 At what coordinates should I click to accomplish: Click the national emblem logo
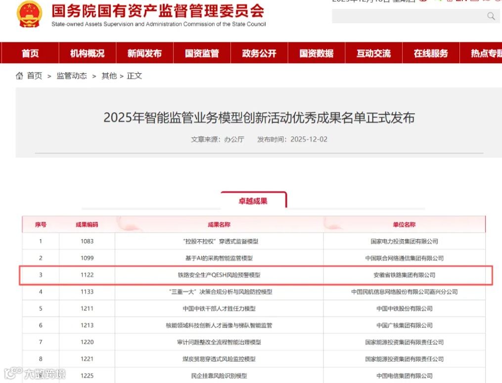click(29, 14)
